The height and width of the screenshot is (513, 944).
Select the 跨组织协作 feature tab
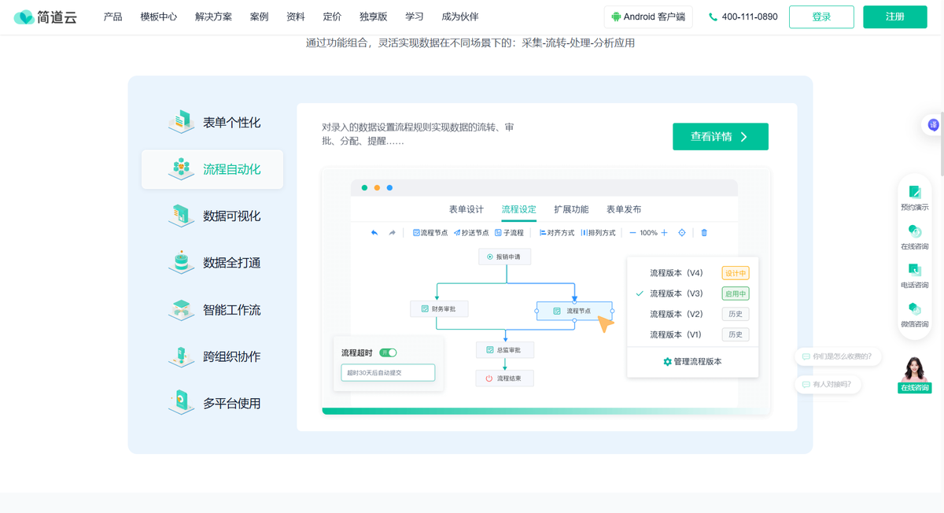click(212, 356)
